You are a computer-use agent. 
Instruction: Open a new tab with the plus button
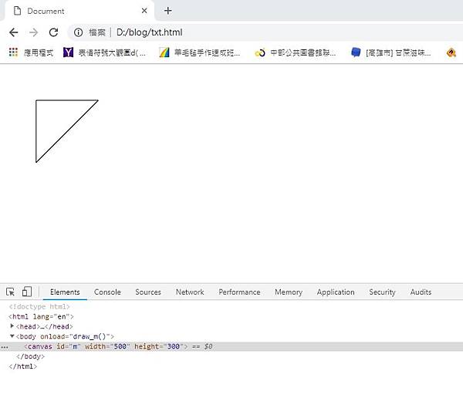(x=167, y=11)
